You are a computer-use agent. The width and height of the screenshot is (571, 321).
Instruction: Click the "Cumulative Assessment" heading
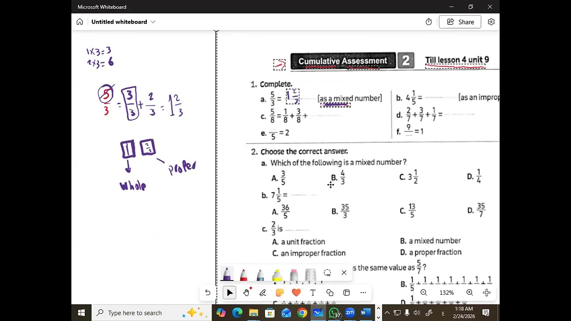coord(343,61)
